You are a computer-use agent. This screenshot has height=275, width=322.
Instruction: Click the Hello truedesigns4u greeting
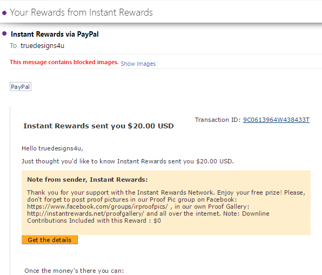pyautogui.click(x=52, y=148)
